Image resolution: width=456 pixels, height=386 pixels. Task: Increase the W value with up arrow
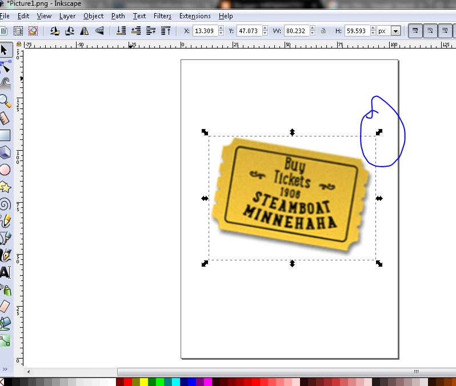(313, 28)
